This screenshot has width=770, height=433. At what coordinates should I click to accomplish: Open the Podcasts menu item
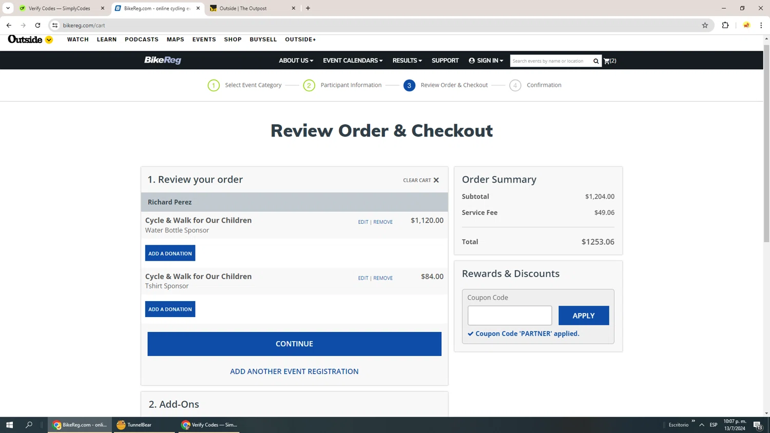[x=142, y=40]
